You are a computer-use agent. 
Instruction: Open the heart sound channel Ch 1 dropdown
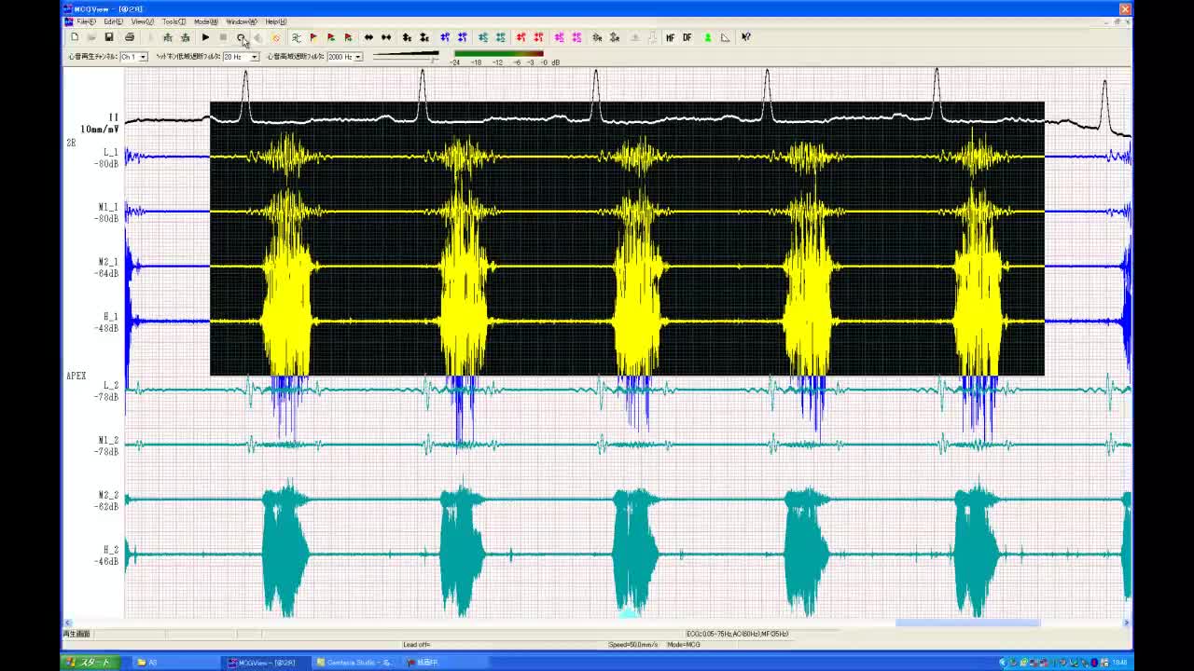coord(143,57)
